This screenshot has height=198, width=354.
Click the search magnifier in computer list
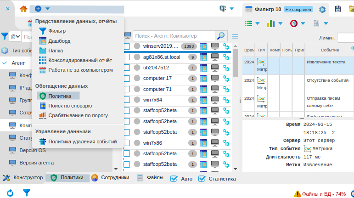click(221, 36)
